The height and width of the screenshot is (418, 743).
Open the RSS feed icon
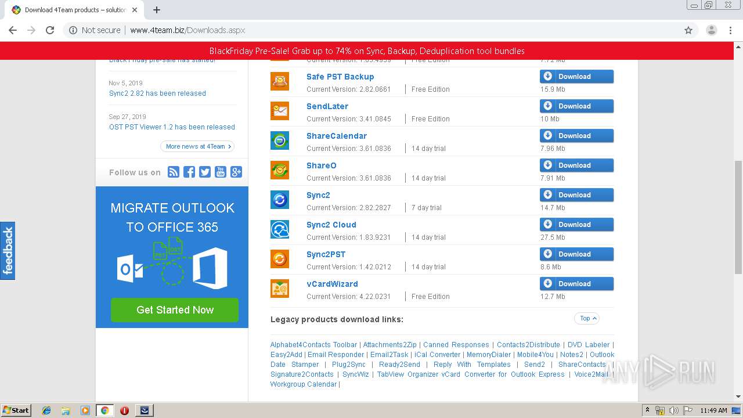coord(174,172)
